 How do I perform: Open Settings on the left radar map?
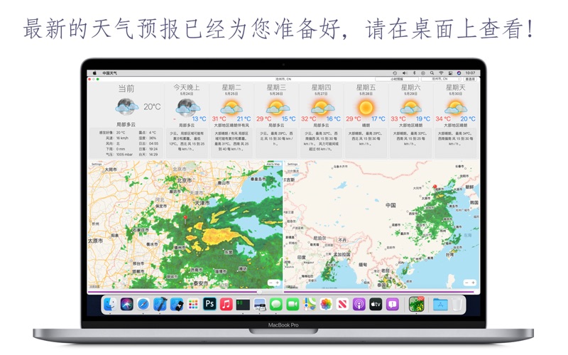[x=97, y=164]
